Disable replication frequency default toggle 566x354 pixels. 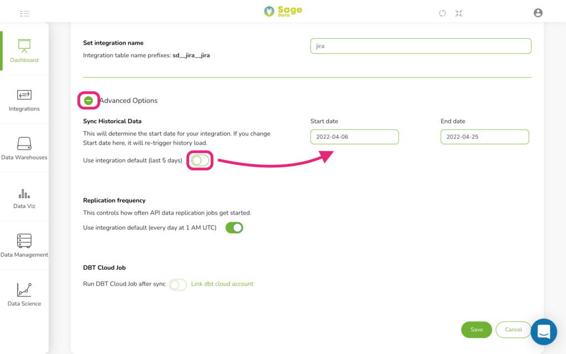(234, 227)
